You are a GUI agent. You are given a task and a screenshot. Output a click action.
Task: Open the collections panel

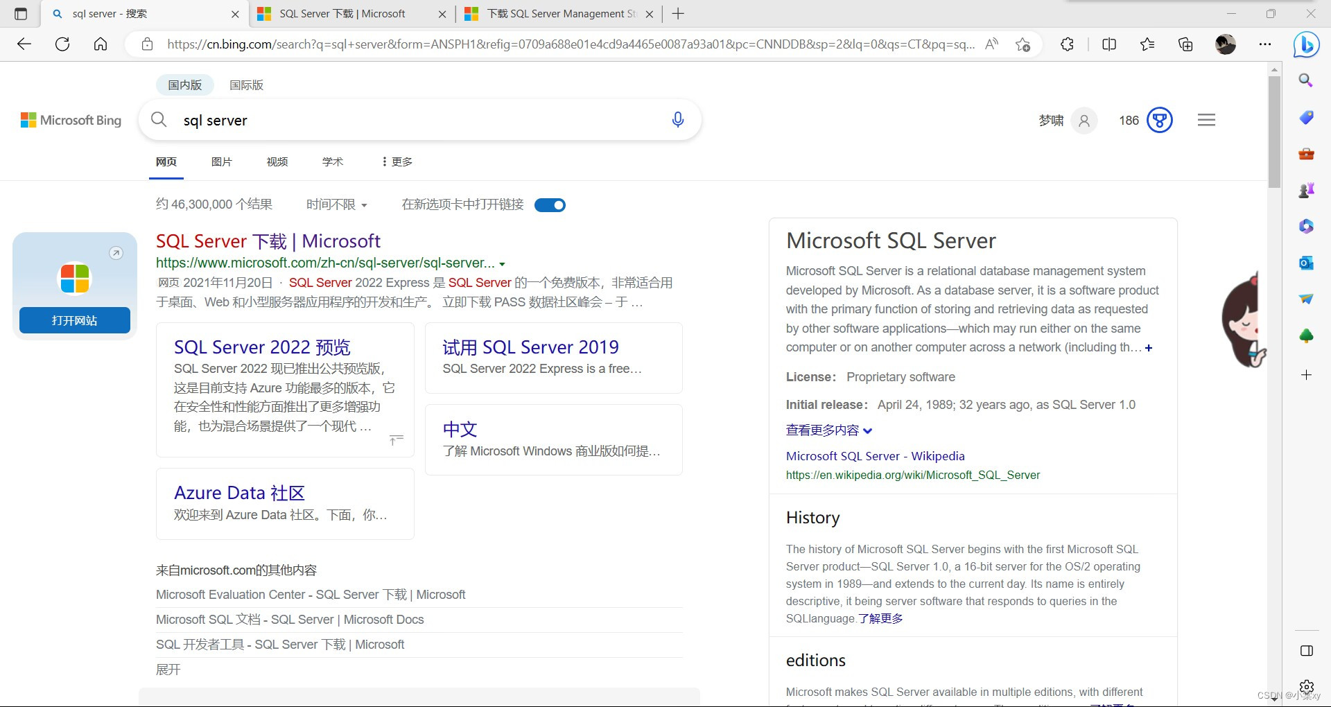point(1185,44)
